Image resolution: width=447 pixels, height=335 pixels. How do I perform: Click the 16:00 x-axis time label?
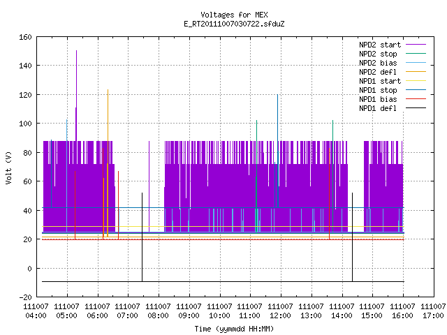402,316
